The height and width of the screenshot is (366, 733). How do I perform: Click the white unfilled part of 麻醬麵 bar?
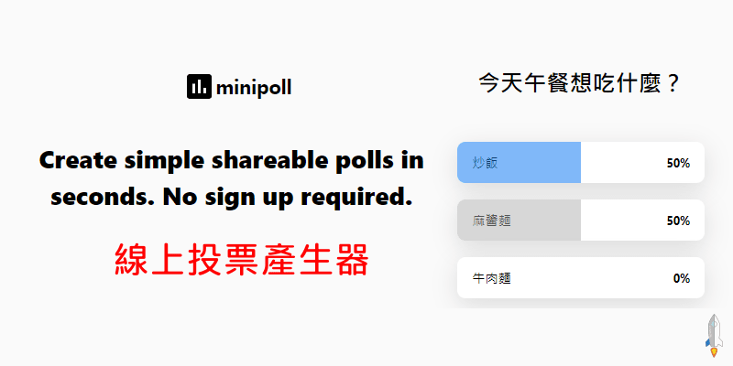point(623,221)
